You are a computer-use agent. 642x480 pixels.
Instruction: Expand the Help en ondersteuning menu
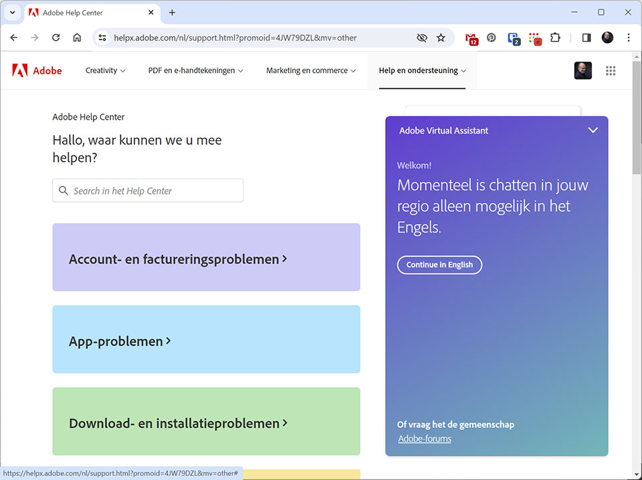point(422,70)
